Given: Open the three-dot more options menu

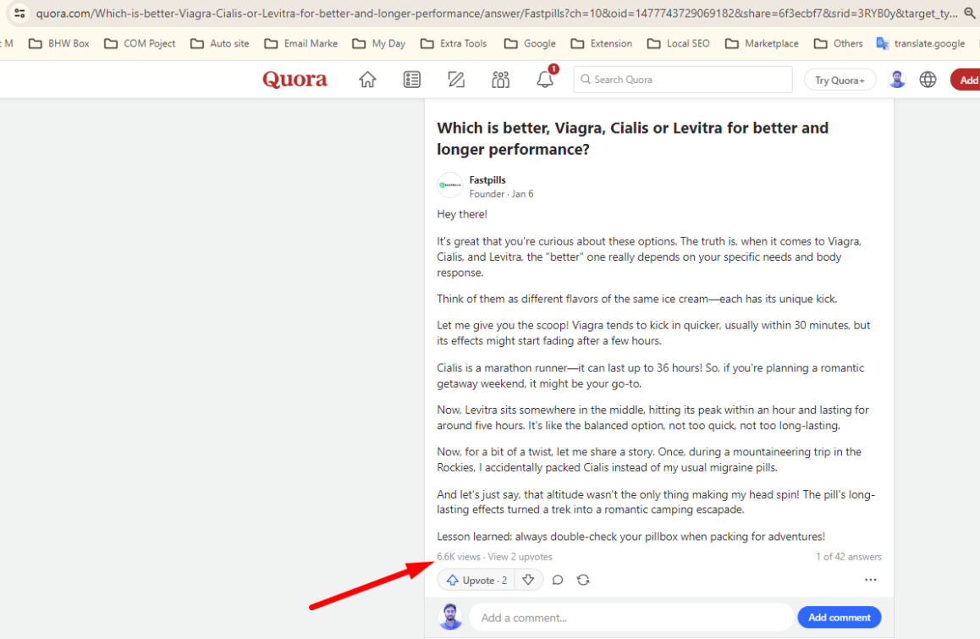Looking at the screenshot, I should point(871,580).
